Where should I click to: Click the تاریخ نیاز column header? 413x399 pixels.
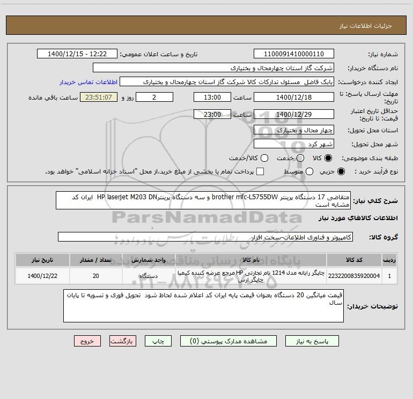42,260
